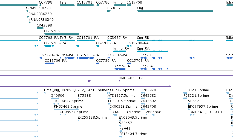Select the EN02049.5prime EST label
The width and height of the screenshot is (233, 138).
tap(133, 118)
